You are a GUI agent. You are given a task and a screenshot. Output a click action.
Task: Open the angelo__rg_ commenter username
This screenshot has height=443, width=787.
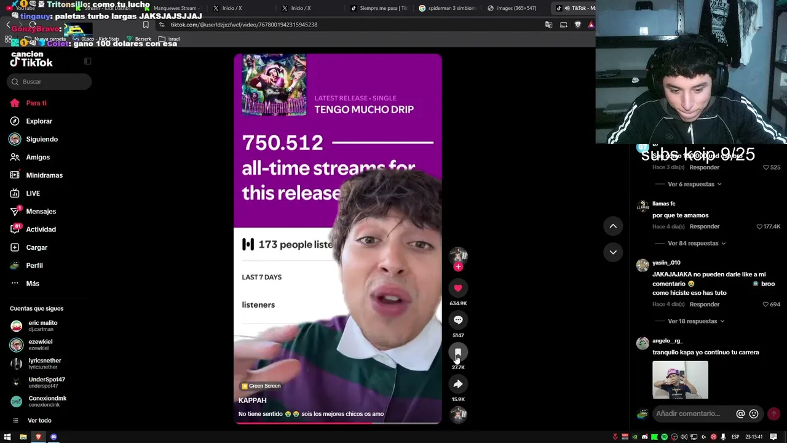(667, 341)
